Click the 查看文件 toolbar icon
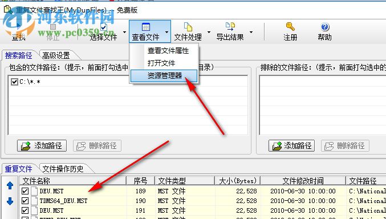386x219 pixels. pyautogui.click(x=146, y=27)
